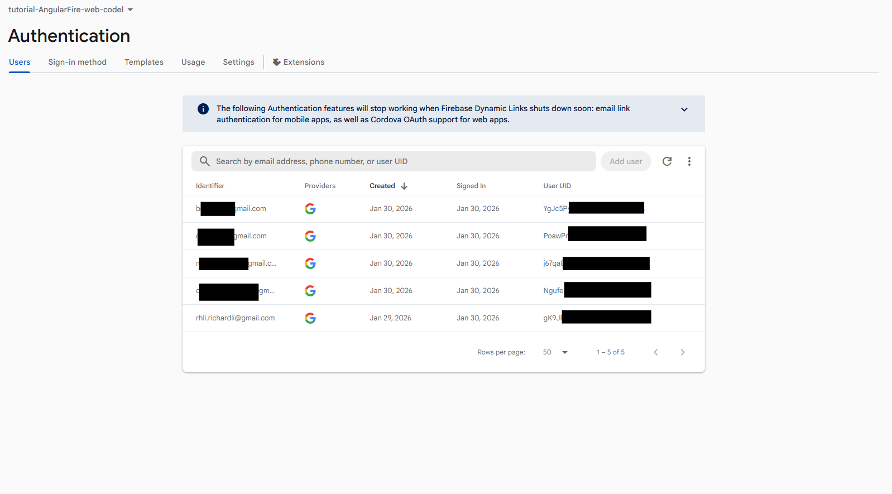
Task: Expand the Dynamic Links warning banner
Action: (x=684, y=109)
